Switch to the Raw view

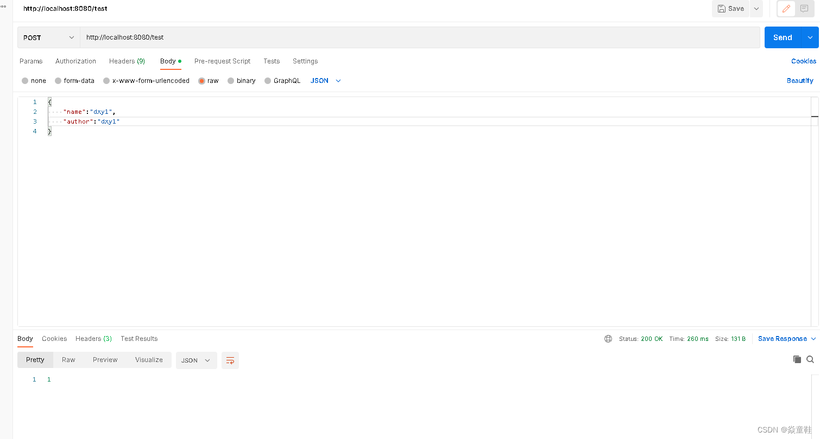pyautogui.click(x=68, y=360)
